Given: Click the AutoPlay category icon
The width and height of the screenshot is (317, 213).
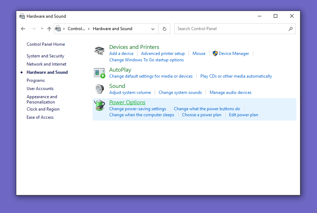Looking at the screenshot, I should pos(100,73).
